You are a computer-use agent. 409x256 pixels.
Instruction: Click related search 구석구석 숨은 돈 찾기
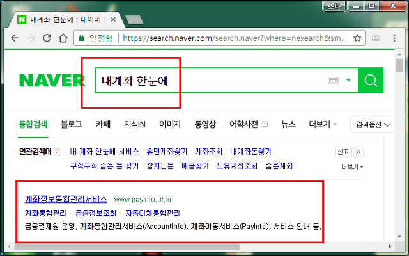[104, 166]
